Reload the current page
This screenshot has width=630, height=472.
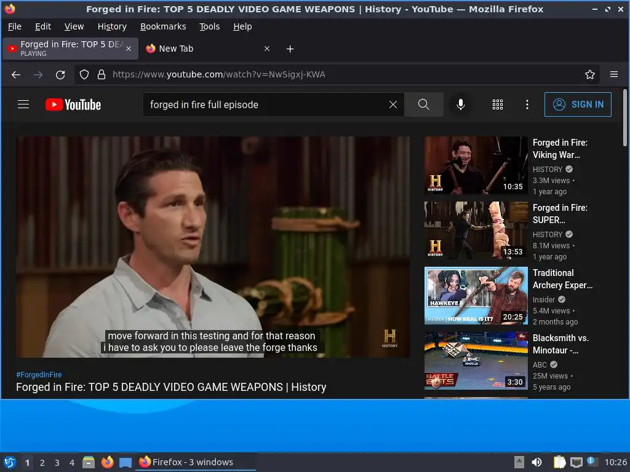tap(60, 74)
